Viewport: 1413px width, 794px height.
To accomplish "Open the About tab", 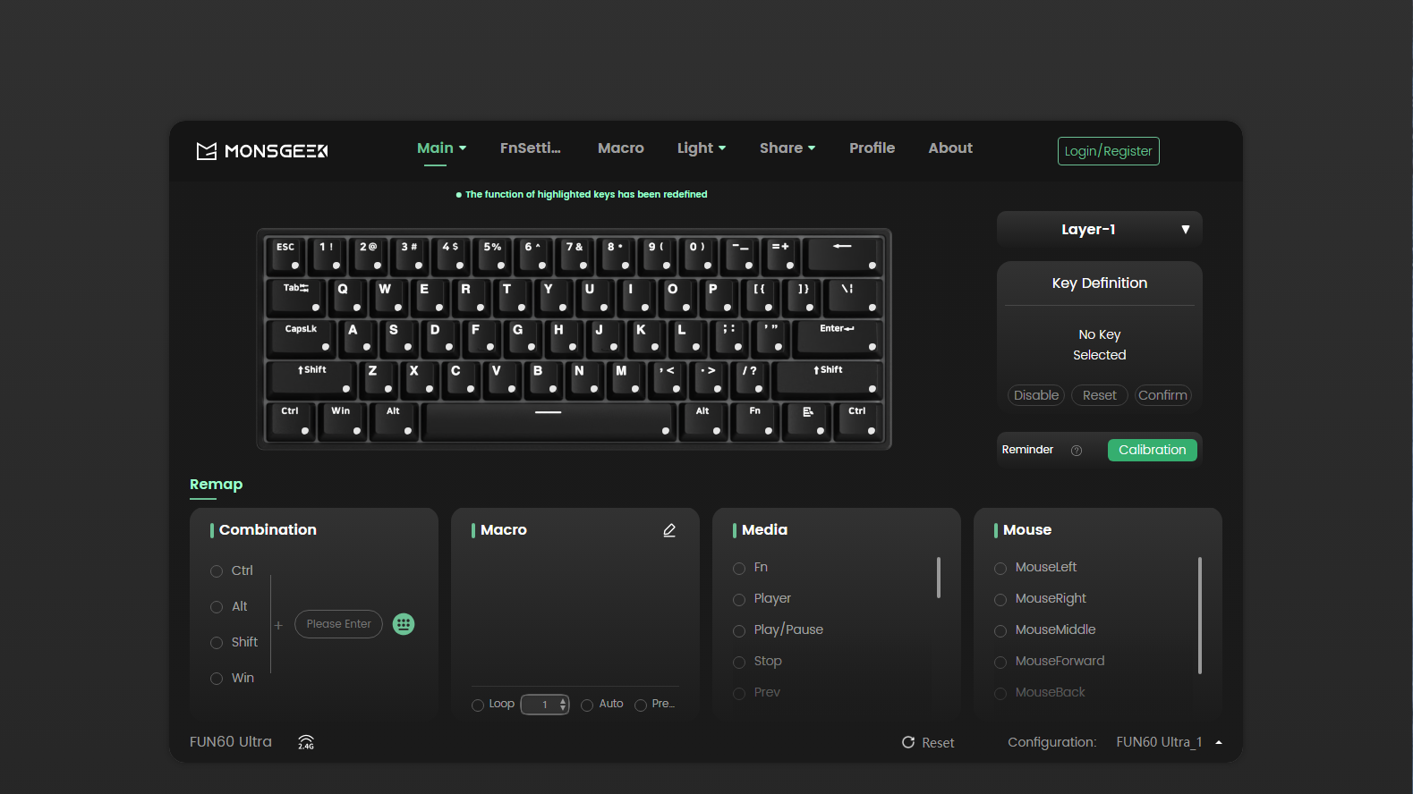I will (x=949, y=148).
